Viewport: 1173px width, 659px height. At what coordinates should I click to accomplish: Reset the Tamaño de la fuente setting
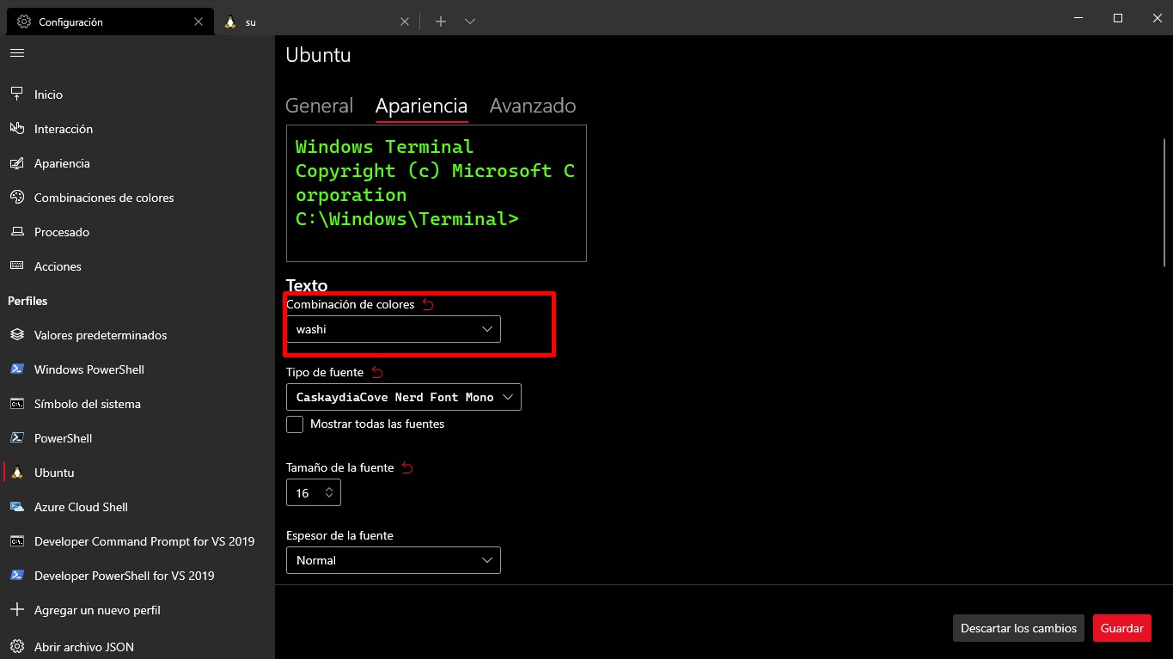407,467
